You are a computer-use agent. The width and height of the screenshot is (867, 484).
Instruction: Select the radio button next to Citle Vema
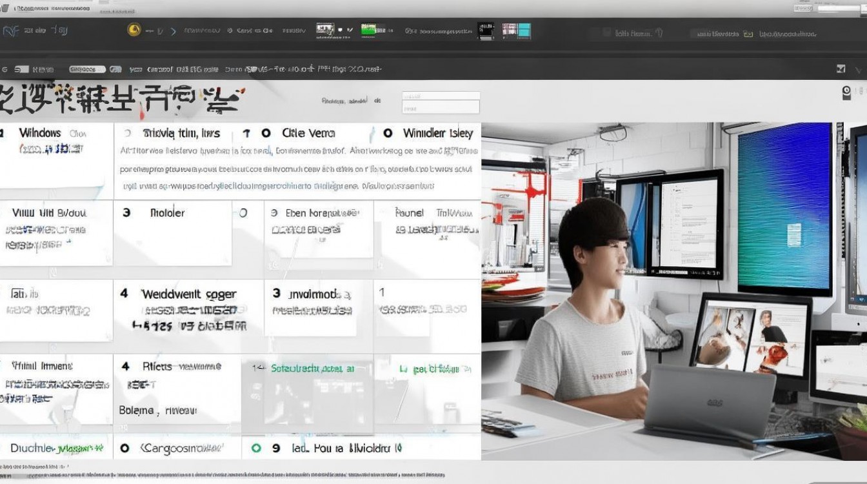coord(266,133)
